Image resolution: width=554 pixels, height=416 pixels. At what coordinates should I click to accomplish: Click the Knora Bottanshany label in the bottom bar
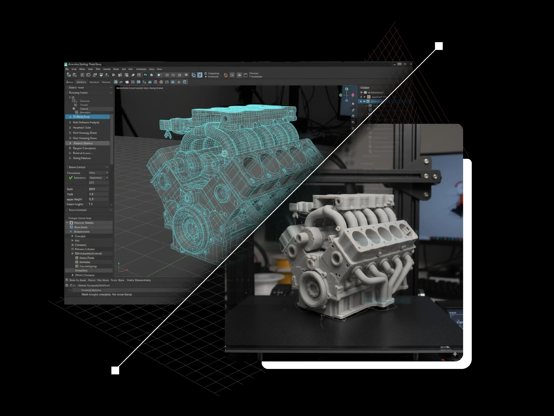pyautogui.click(x=139, y=280)
